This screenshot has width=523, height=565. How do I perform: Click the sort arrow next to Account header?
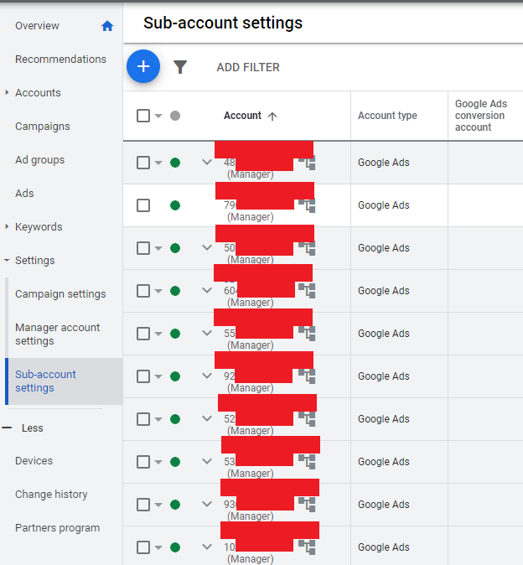click(x=272, y=117)
